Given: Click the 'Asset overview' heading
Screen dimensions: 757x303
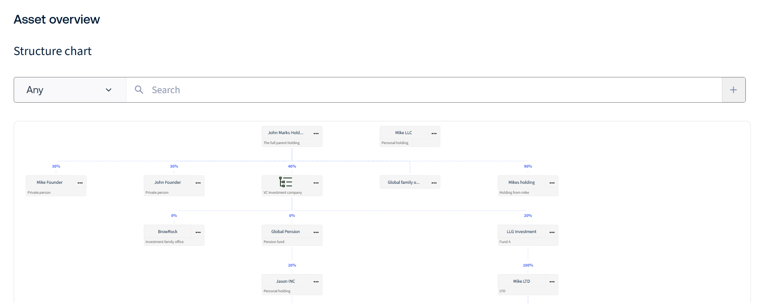Looking at the screenshot, I should pos(57,19).
